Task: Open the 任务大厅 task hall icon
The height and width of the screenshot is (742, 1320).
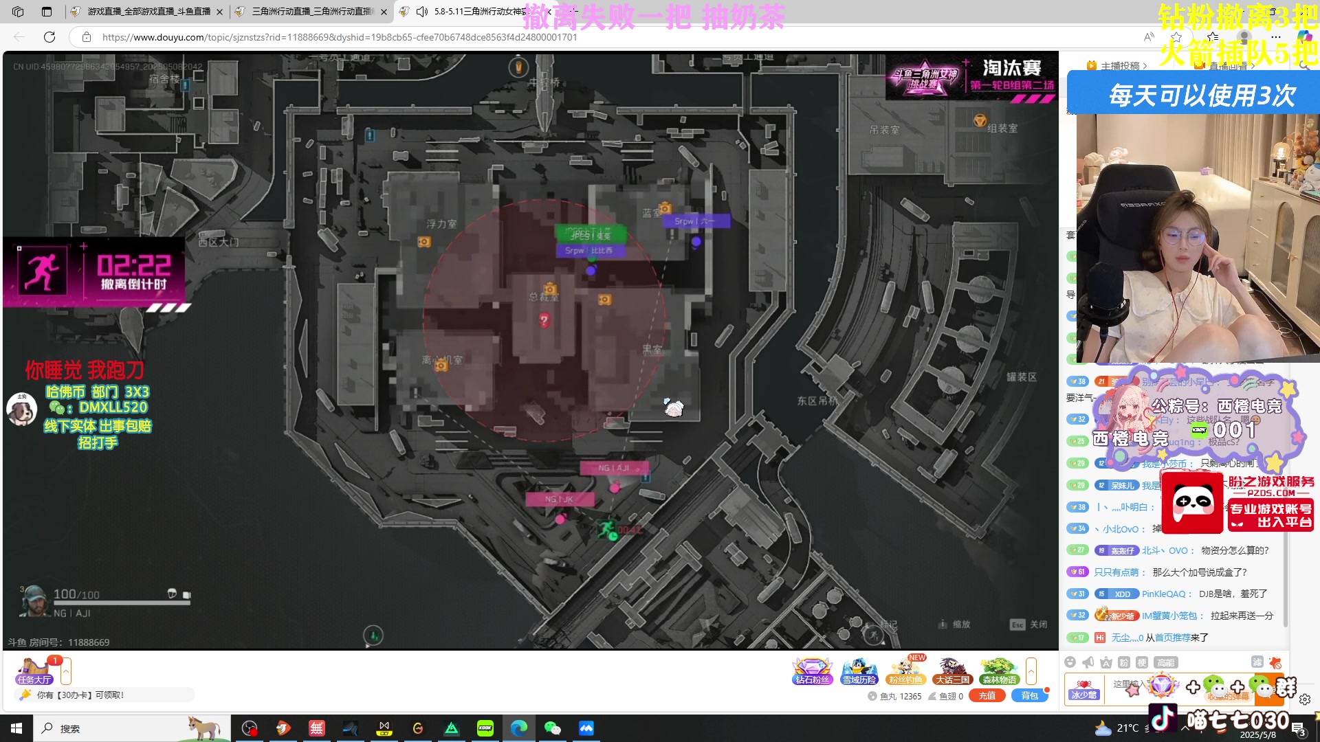Action: 34,671
